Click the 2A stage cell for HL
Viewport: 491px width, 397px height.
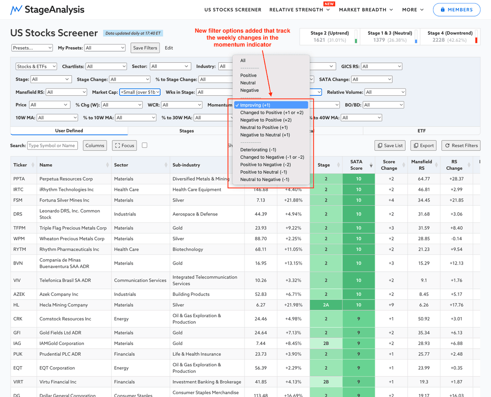pos(326,305)
